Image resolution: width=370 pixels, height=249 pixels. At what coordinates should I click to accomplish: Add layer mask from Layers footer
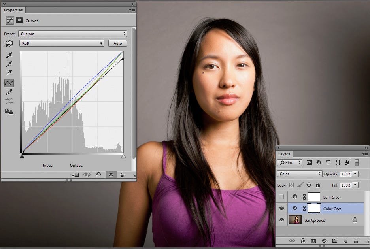[313, 241]
